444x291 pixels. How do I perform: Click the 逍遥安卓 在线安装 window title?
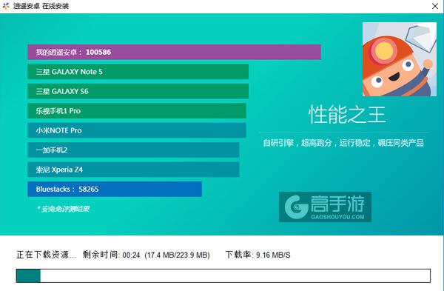[41, 6]
